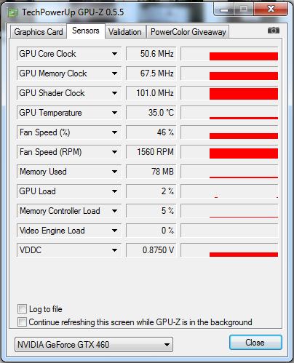Open the Memory Used dropdown arrow
294x363 pixels.
click(x=115, y=172)
